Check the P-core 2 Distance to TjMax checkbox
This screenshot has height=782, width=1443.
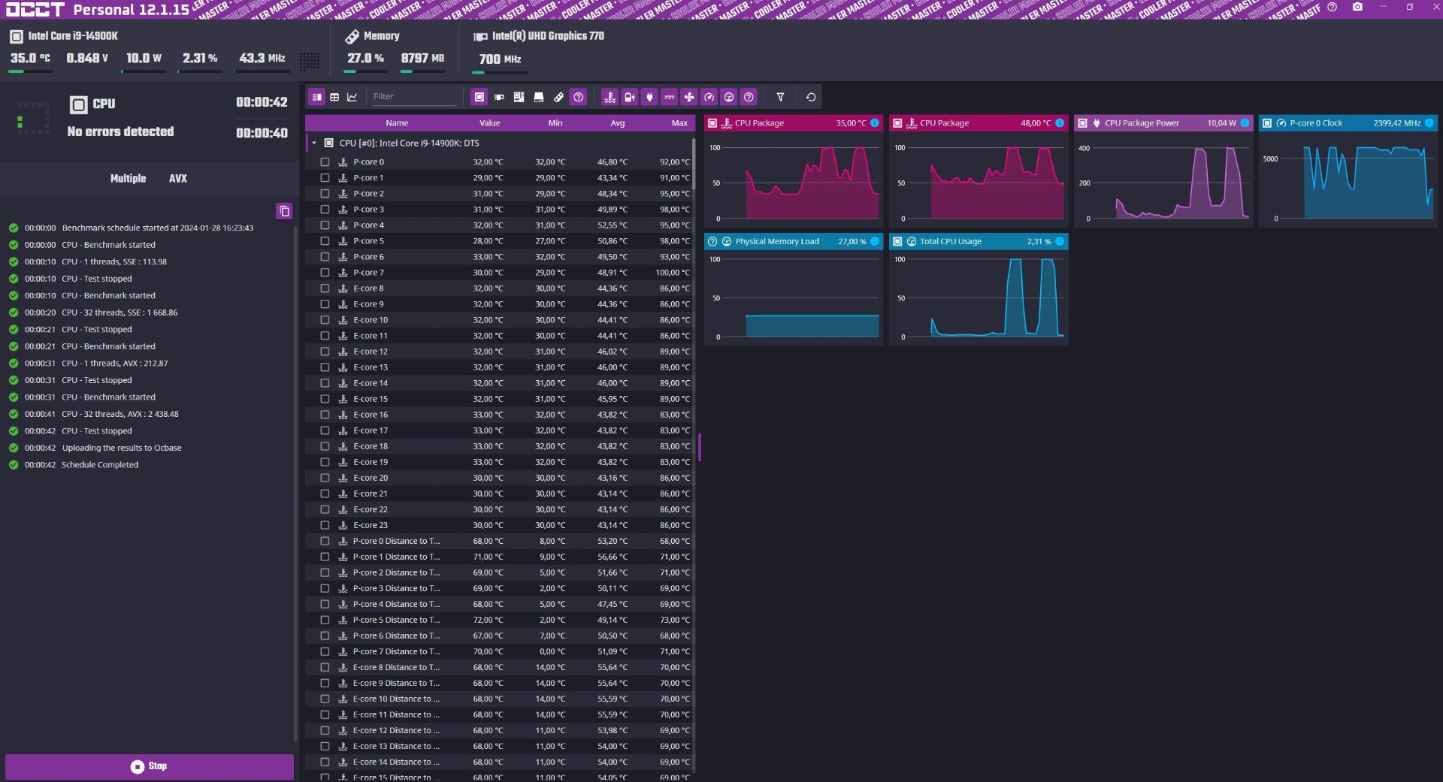pos(325,572)
